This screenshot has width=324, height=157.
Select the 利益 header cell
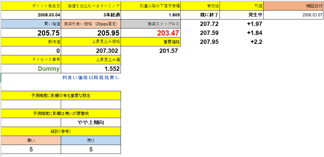pos(242,6)
